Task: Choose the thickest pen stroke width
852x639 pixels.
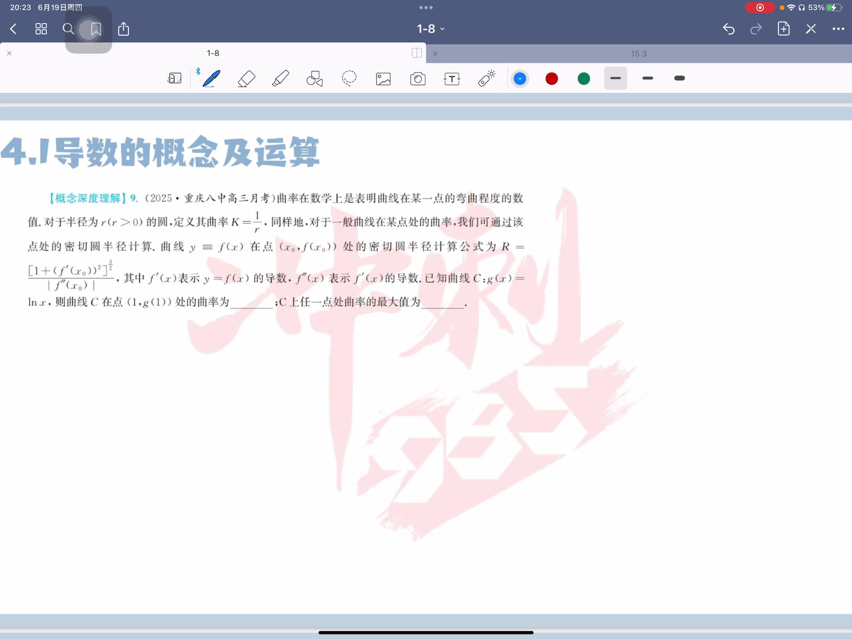Action: 680,78
